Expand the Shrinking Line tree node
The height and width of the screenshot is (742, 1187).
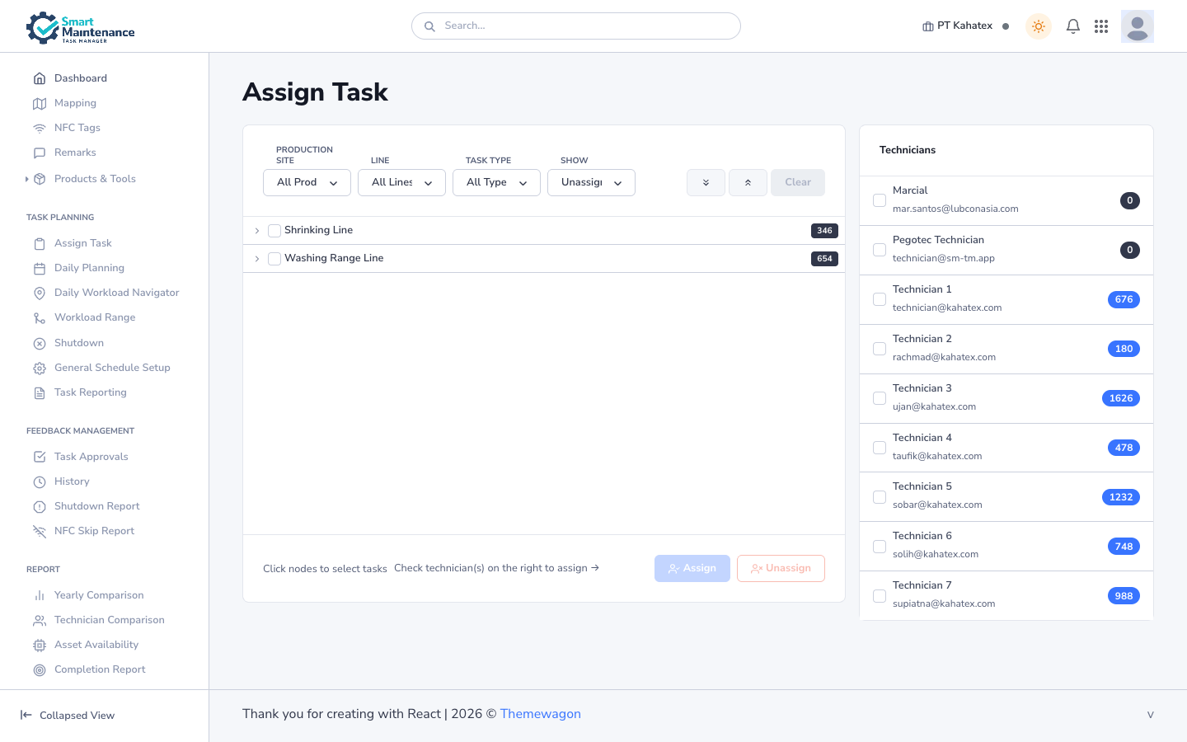tap(257, 231)
